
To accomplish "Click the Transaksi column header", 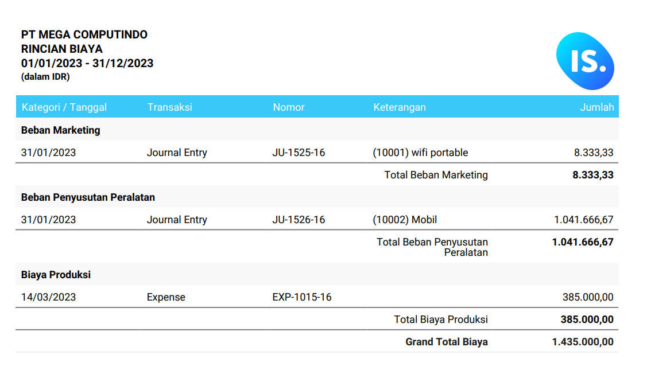I will pyautogui.click(x=169, y=107).
